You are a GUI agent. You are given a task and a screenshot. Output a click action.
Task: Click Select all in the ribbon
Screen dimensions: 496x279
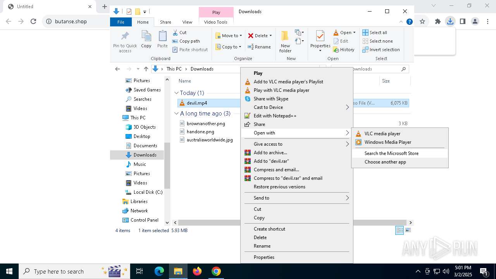(x=375, y=33)
